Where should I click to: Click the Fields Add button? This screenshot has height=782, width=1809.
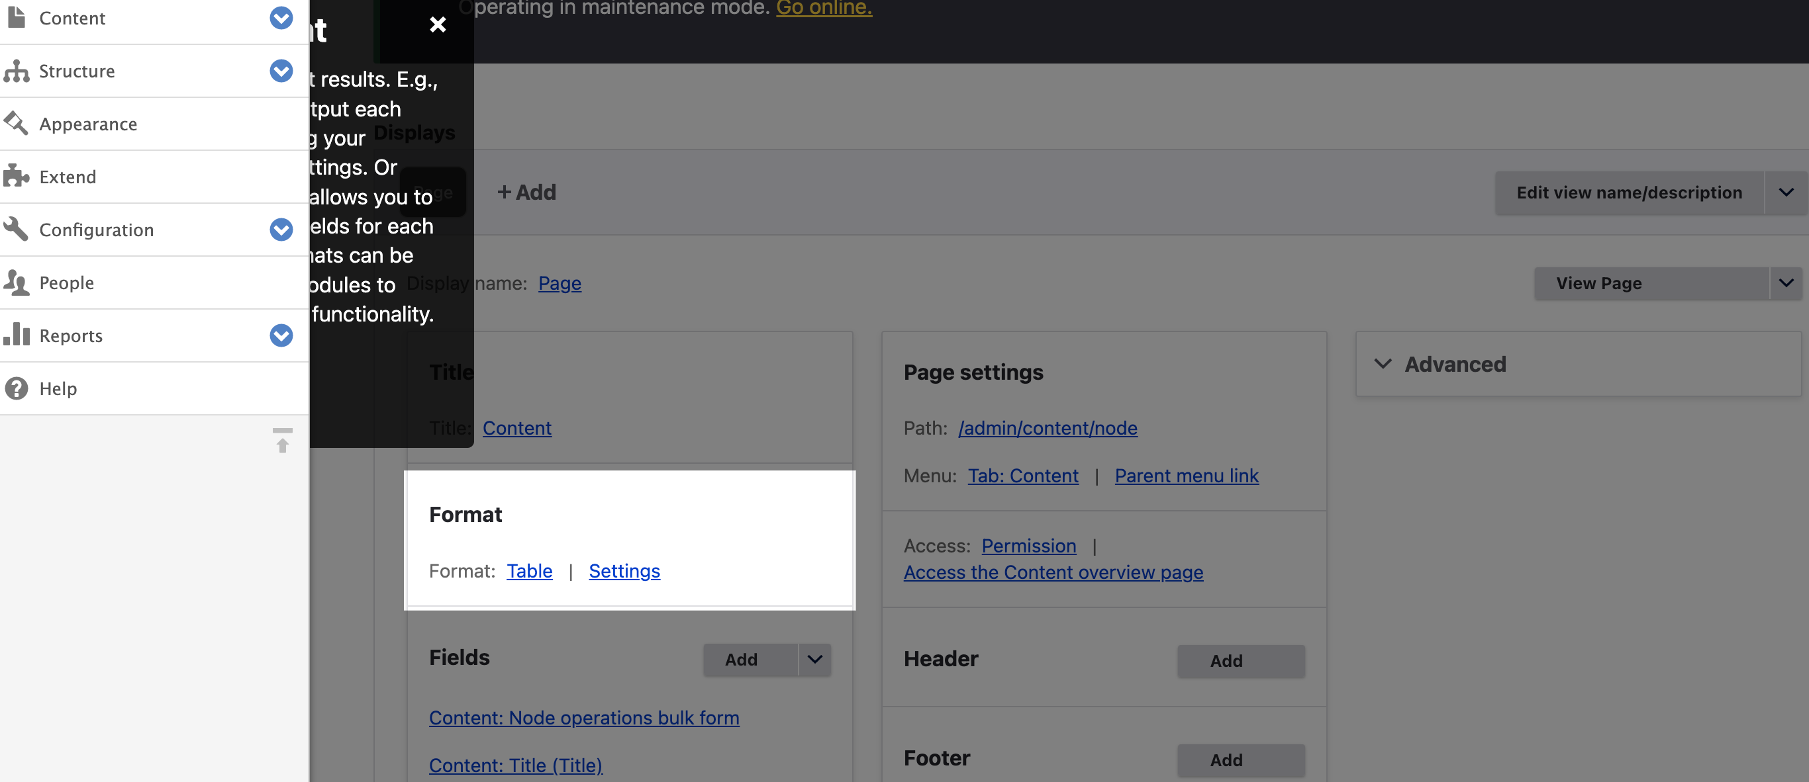tap(750, 659)
